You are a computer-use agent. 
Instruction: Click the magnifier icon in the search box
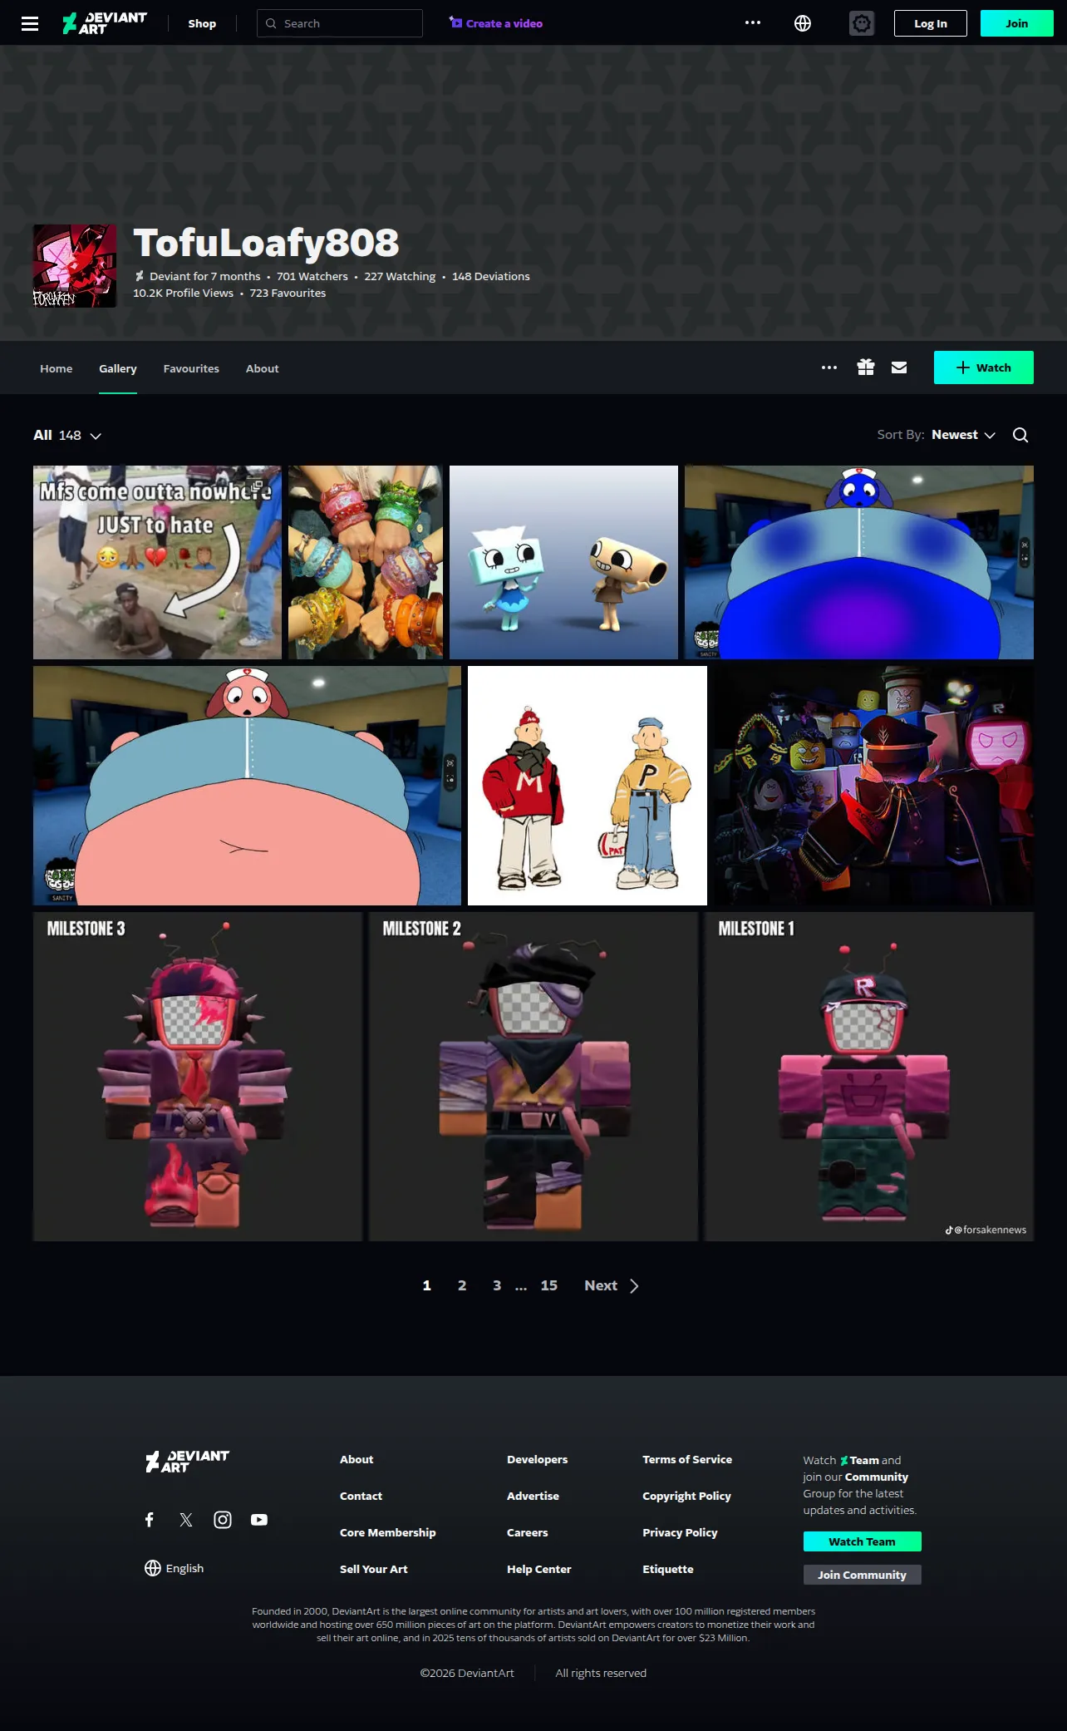point(271,23)
